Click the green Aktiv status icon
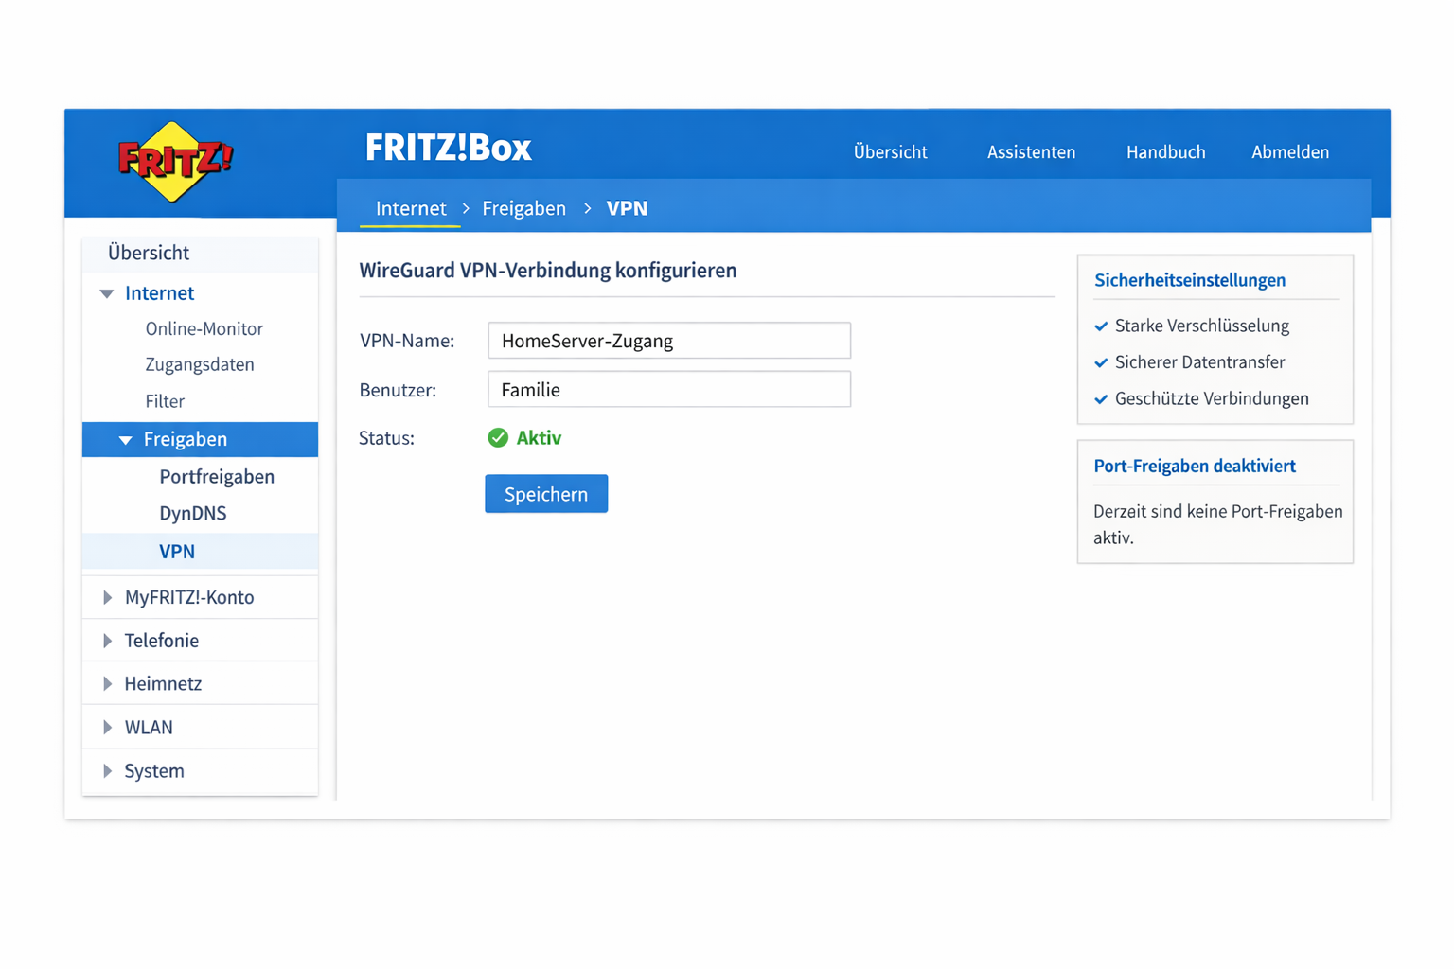Image resolution: width=1454 pixels, height=969 pixels. pos(498,437)
